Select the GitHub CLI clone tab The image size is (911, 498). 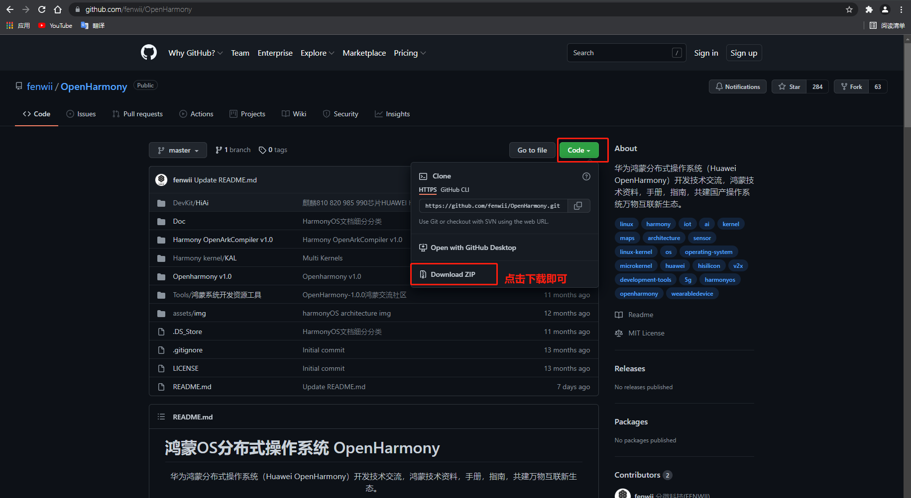(455, 190)
